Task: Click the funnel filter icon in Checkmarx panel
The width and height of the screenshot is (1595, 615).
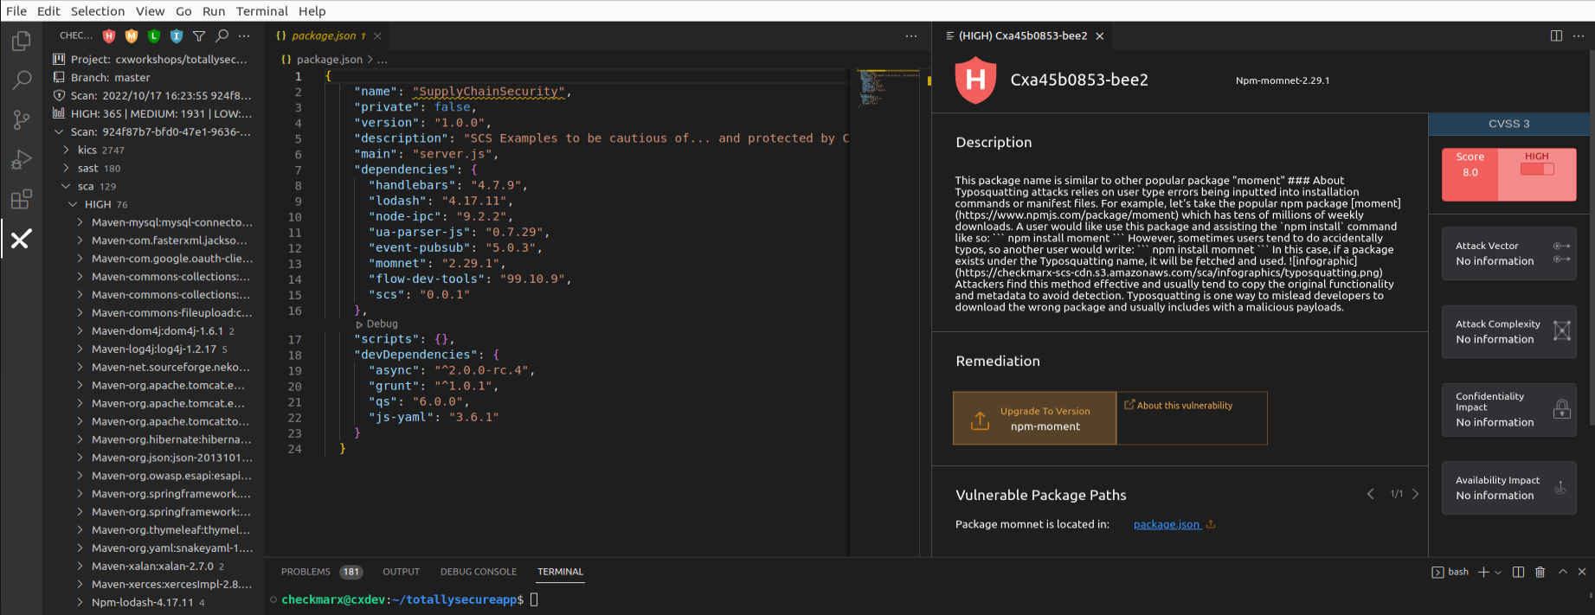Action: pyautogui.click(x=199, y=35)
